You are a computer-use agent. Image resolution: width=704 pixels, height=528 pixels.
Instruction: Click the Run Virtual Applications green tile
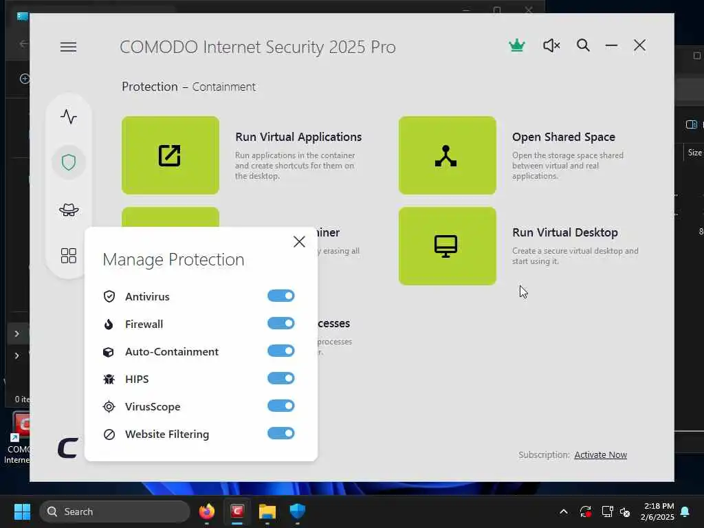coord(170,155)
